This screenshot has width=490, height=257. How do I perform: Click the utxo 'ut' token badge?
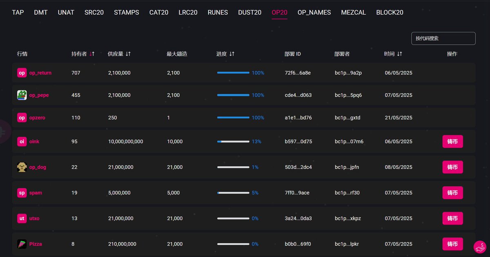coord(22,218)
